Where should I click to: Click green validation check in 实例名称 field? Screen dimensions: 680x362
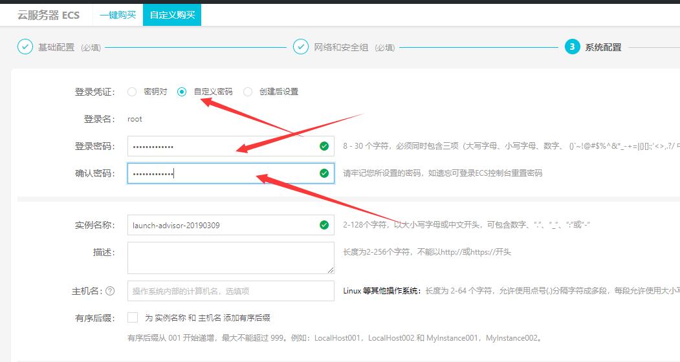[x=324, y=225]
